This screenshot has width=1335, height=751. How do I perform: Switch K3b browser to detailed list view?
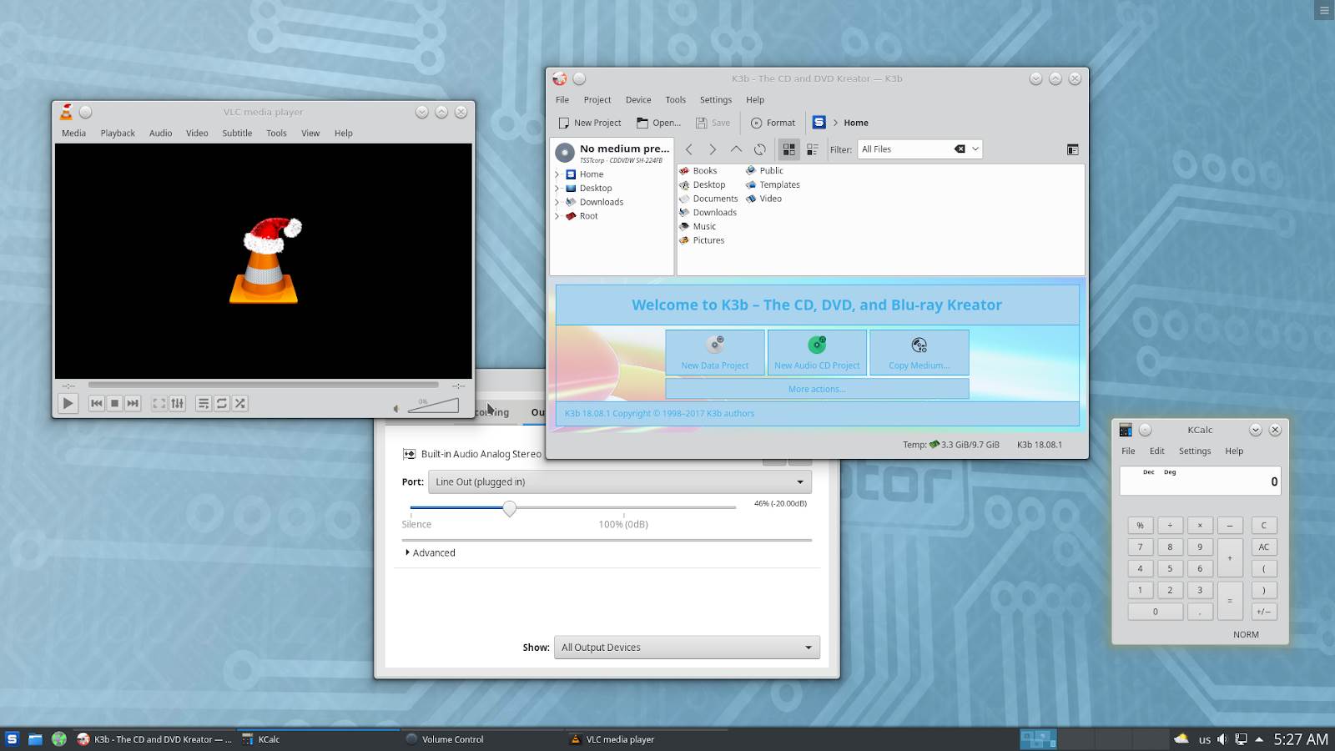click(812, 149)
